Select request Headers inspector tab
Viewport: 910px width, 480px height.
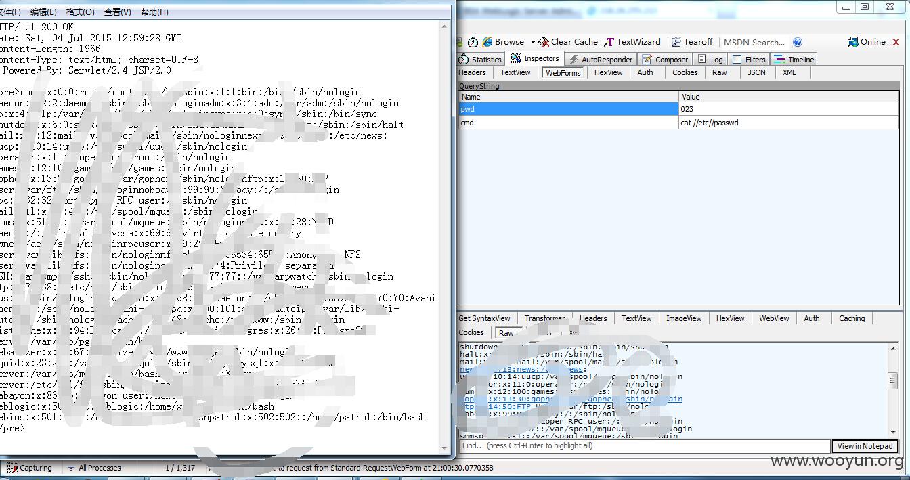click(473, 72)
